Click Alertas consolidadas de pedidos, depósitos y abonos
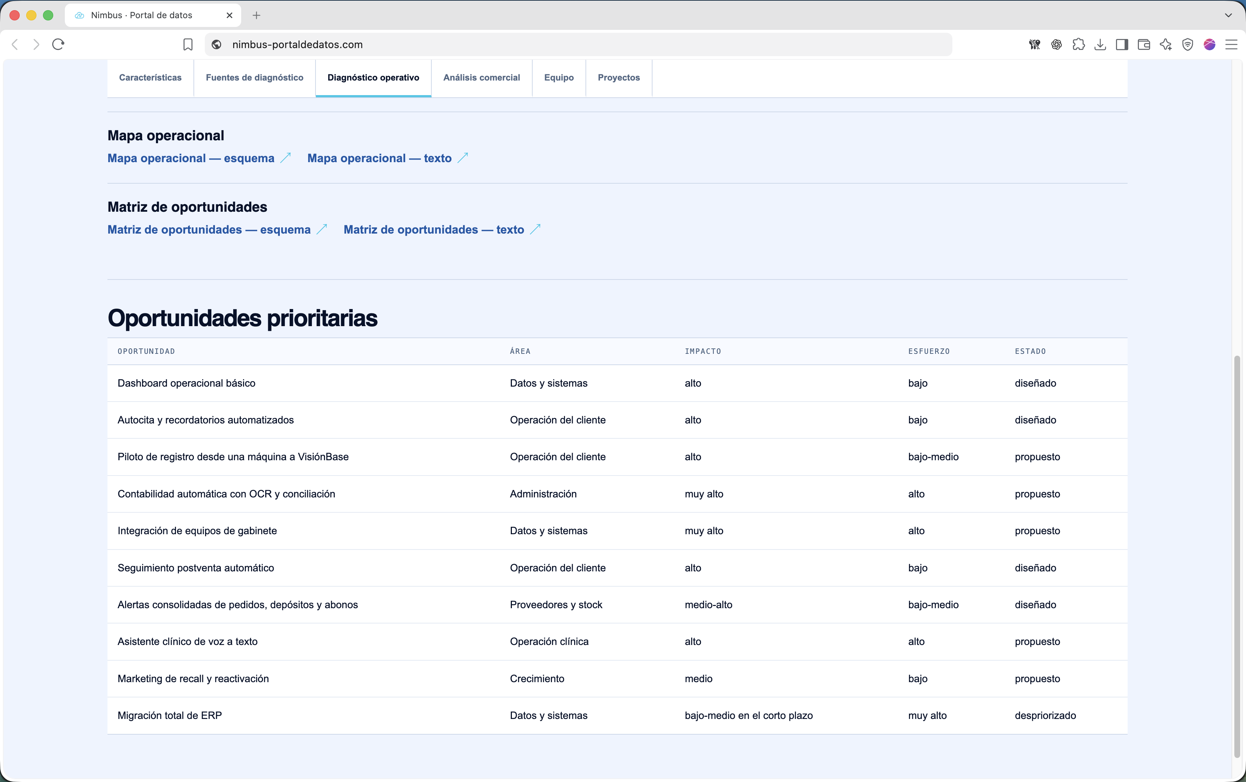Viewport: 1246px width, 782px height. 238,605
